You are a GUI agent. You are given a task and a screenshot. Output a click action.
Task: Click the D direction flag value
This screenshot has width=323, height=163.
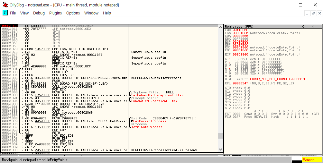[x=230, y=76]
